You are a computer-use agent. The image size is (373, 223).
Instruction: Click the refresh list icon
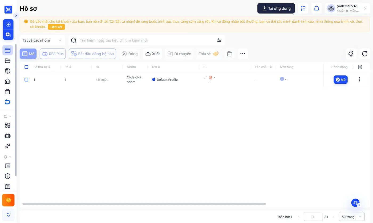[x=365, y=54]
